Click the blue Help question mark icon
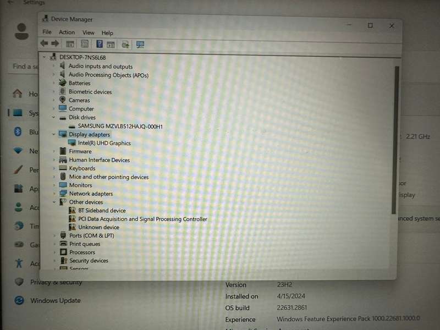 (x=100, y=44)
